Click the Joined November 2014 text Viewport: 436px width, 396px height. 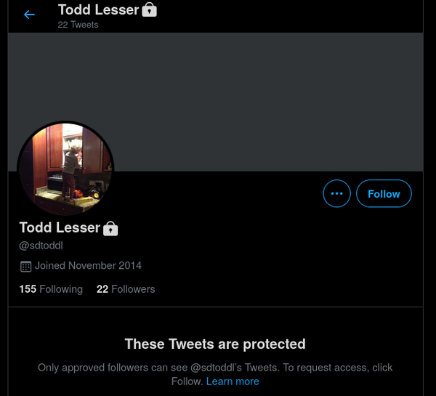(88, 266)
